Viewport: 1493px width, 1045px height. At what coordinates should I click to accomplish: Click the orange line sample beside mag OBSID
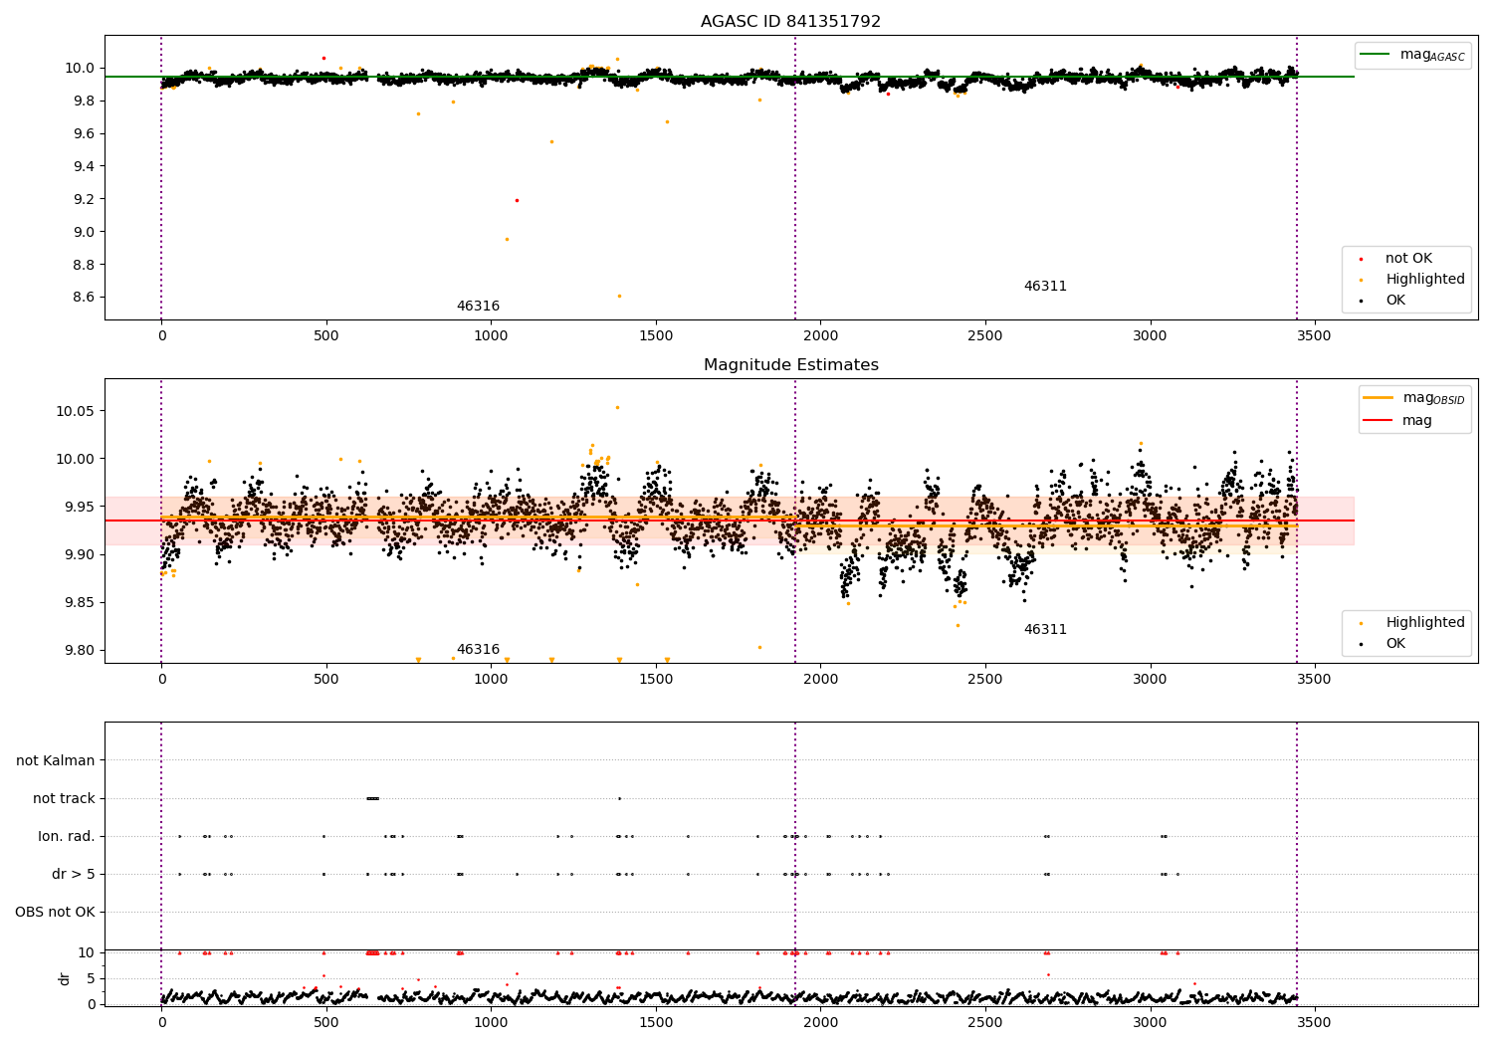coord(1378,398)
